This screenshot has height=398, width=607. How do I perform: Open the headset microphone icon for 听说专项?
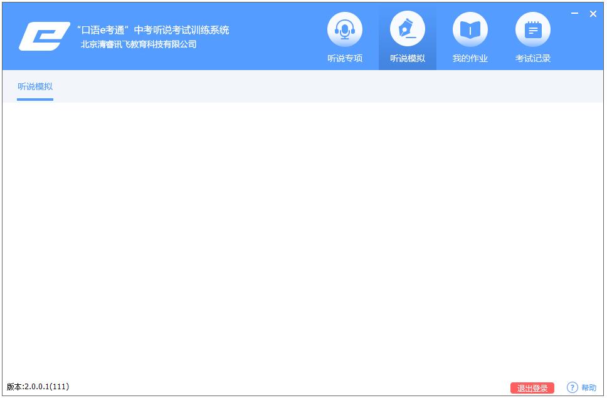coord(345,29)
